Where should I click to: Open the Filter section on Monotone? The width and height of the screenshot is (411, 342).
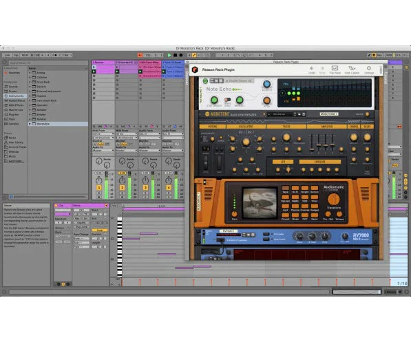pos(286,127)
